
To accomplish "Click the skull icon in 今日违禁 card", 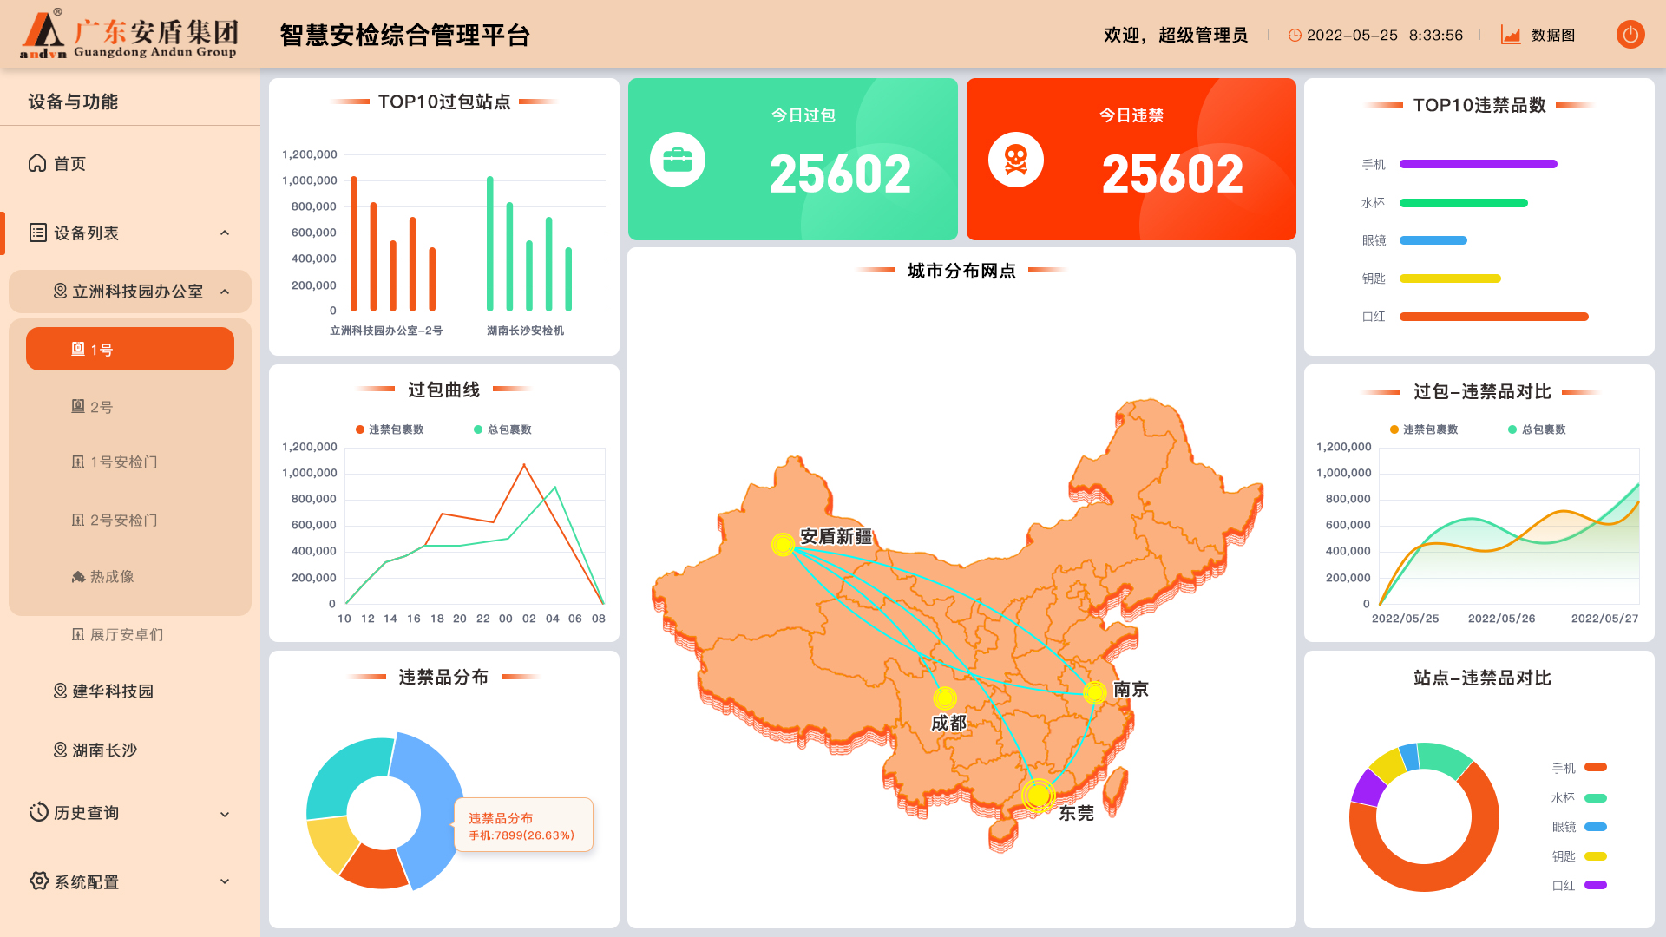I will point(1015,160).
